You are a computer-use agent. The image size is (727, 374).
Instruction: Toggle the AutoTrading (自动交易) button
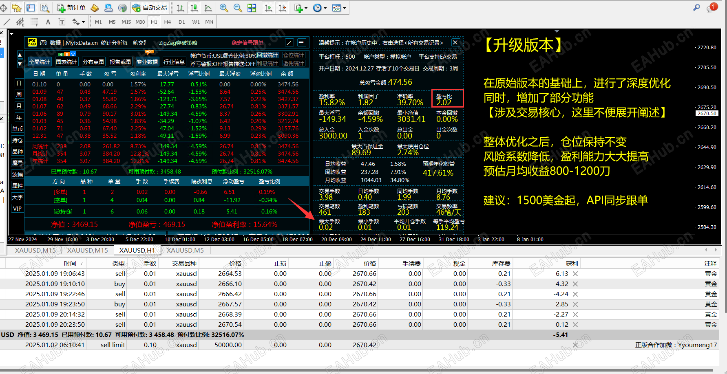(150, 8)
